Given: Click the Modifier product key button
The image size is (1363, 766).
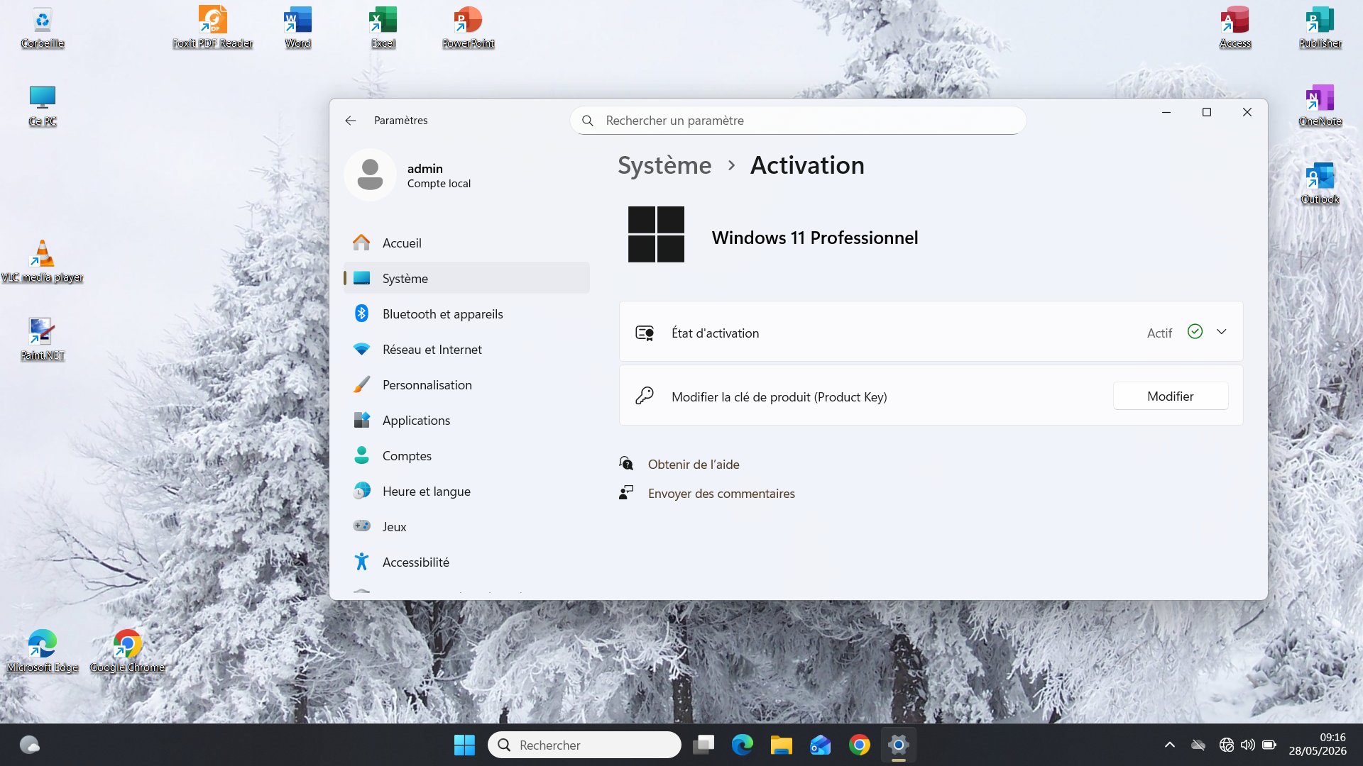Looking at the screenshot, I should click(x=1170, y=396).
